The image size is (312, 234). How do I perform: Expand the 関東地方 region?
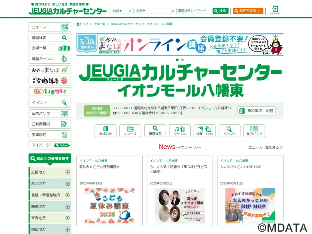50,207
